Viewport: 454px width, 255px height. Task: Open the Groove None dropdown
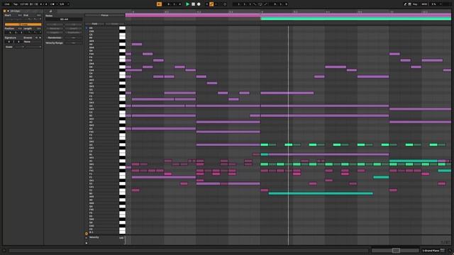click(x=32, y=42)
